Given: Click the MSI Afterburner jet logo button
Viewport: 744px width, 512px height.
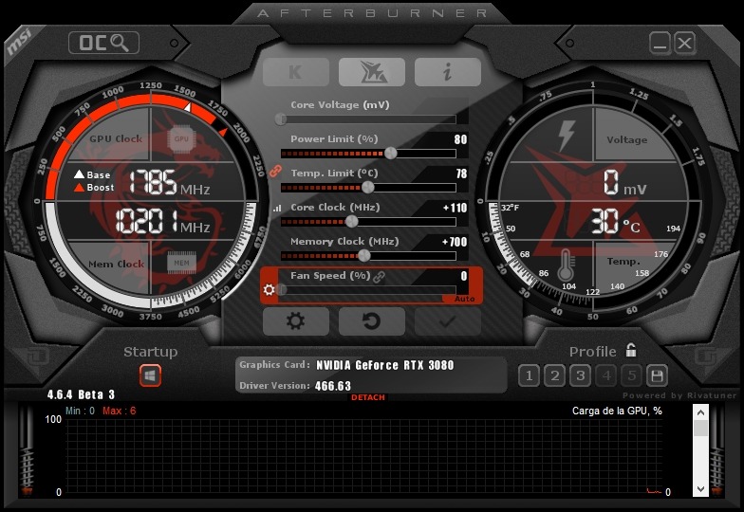Looking at the screenshot, I should point(372,72).
